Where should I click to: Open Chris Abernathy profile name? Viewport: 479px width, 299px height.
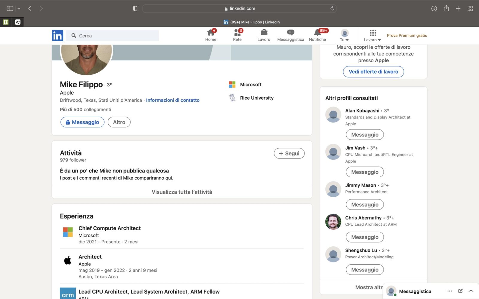(363, 218)
